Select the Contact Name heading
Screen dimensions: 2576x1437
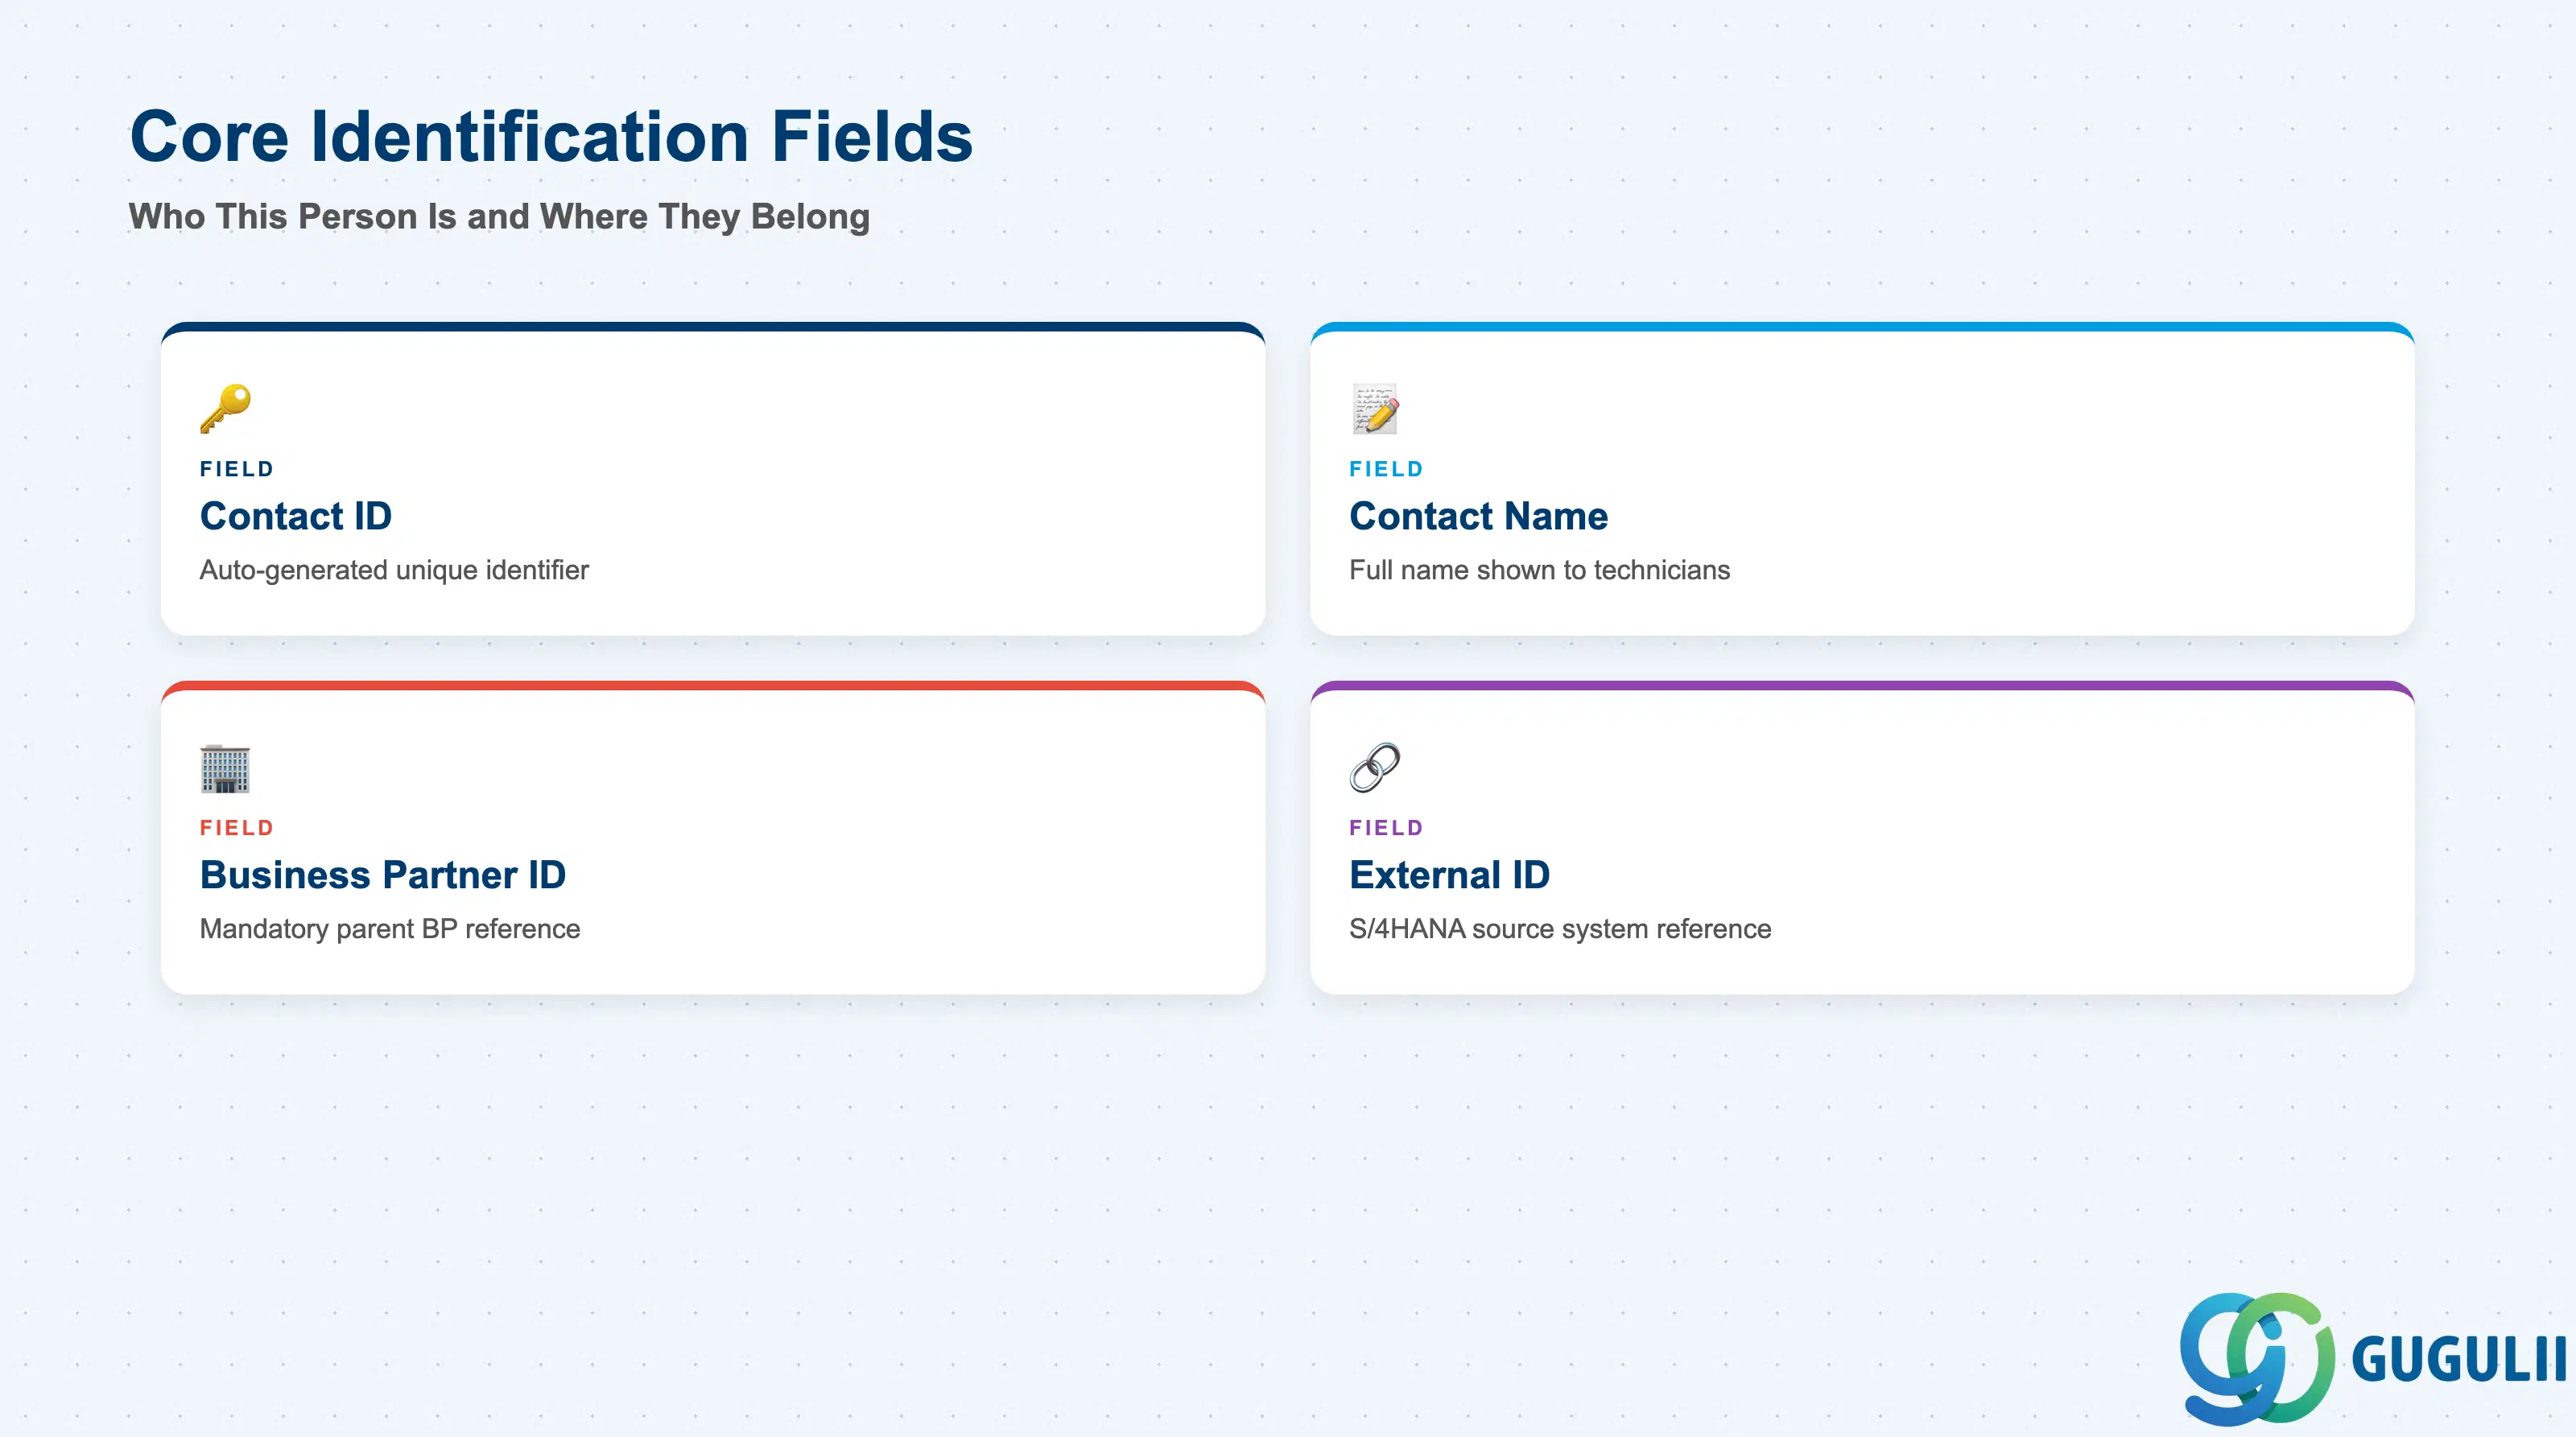click(x=1478, y=517)
